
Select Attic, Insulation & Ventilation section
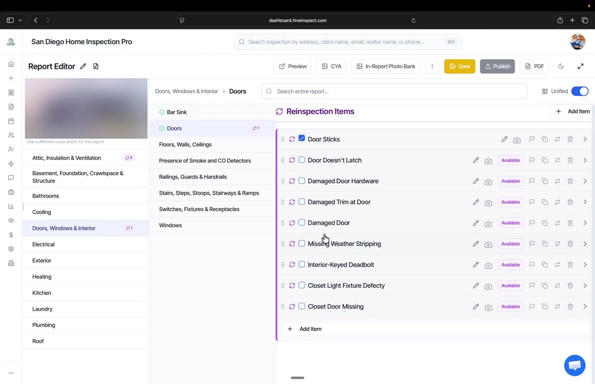[85, 158]
